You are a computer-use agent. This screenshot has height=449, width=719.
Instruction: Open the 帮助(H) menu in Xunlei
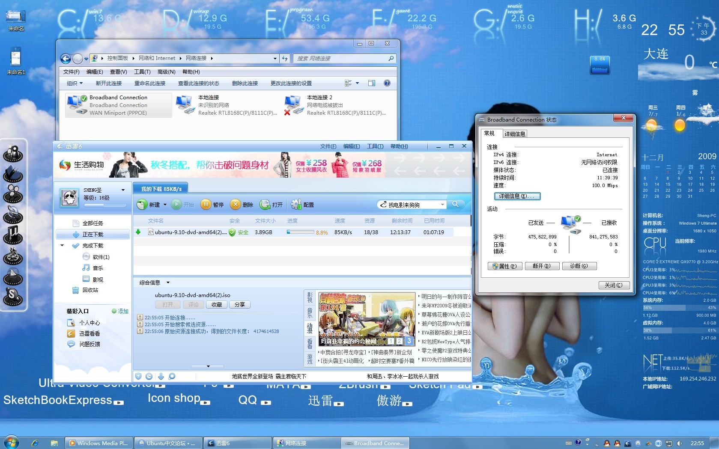pyautogui.click(x=399, y=146)
